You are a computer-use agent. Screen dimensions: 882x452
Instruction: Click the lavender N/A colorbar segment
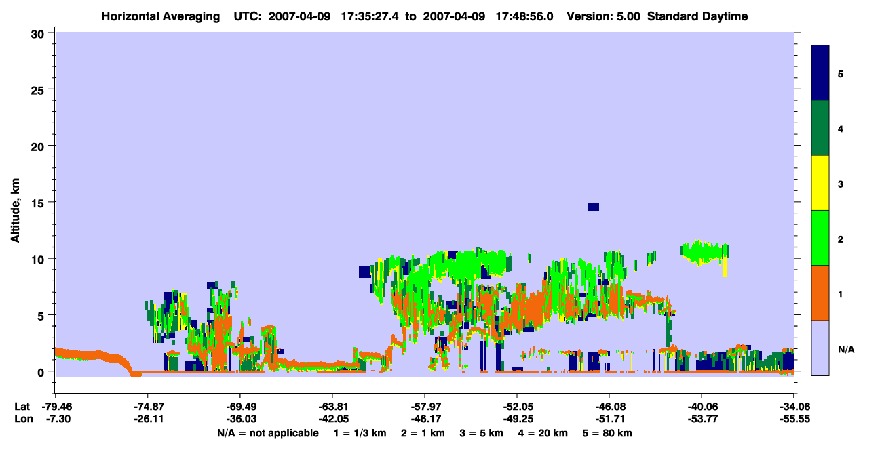pyautogui.click(x=820, y=348)
